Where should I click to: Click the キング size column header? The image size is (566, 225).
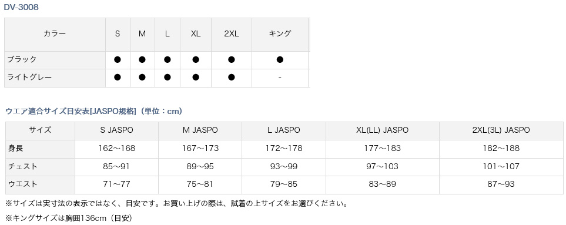point(280,34)
